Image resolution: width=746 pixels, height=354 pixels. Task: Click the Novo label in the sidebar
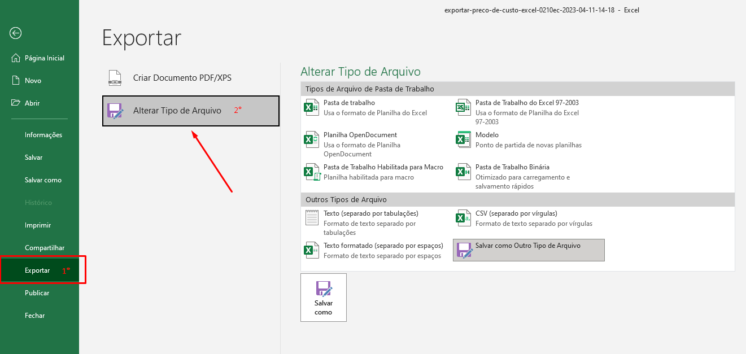[33, 81]
